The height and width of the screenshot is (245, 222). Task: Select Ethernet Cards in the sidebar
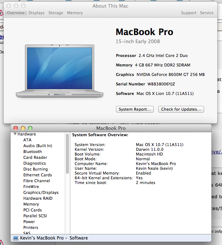tap(38, 175)
